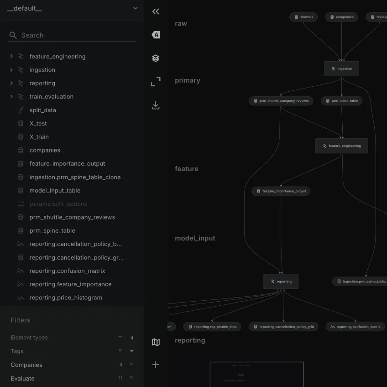Zoom in using the plus icon

tap(156, 364)
